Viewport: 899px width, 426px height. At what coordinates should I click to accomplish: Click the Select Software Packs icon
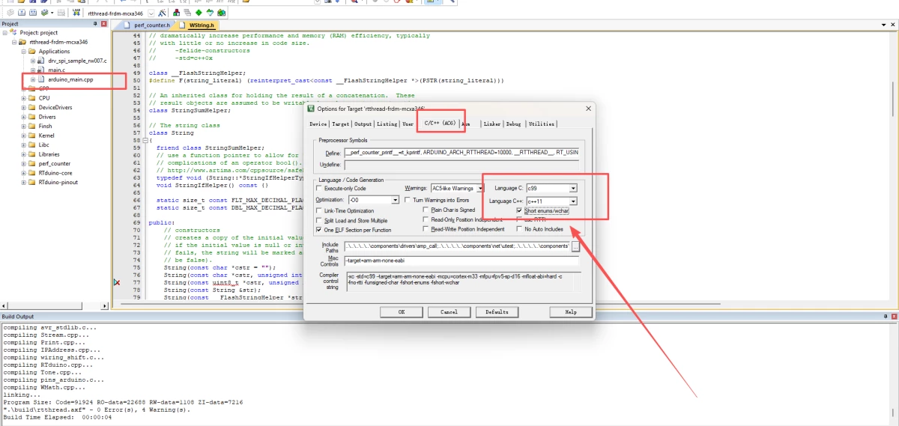click(x=209, y=13)
